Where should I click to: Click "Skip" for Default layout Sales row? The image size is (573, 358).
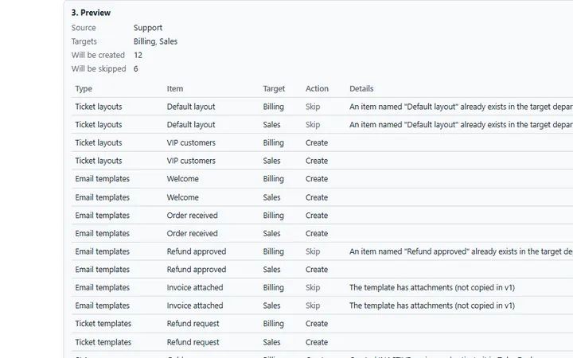click(313, 125)
